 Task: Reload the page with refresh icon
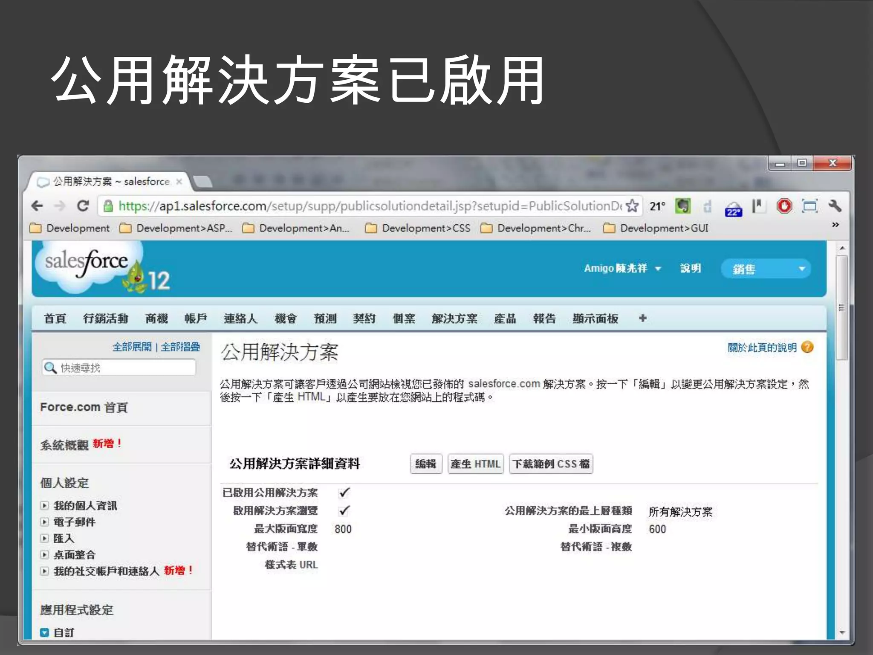(83, 206)
